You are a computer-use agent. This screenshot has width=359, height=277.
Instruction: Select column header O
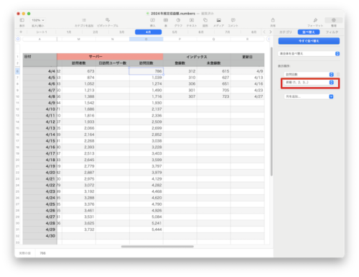click(146, 39)
